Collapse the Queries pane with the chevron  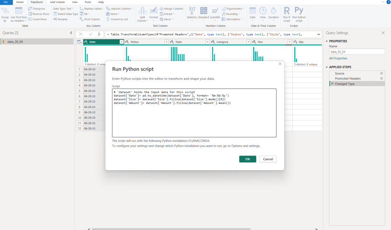(71, 33)
